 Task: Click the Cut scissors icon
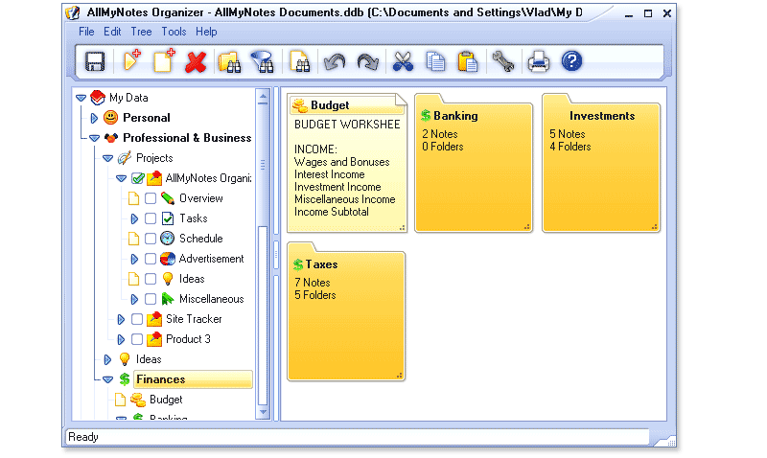[x=403, y=62]
